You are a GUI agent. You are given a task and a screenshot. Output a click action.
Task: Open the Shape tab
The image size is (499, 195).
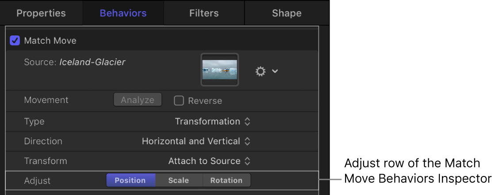click(286, 13)
